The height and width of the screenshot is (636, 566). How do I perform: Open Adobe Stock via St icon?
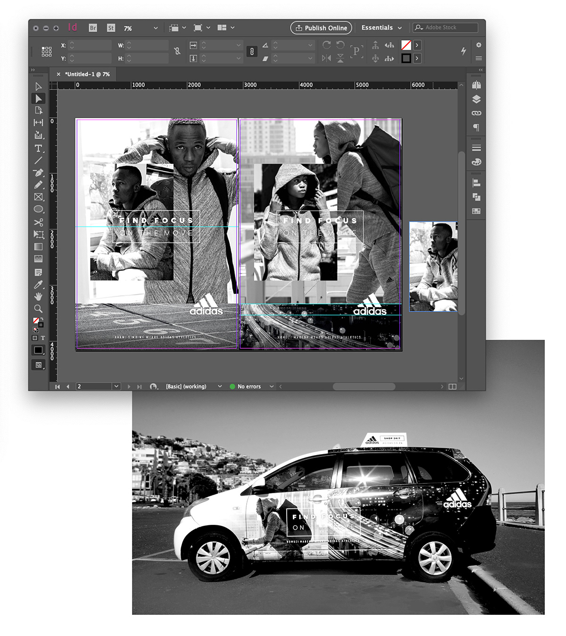pyautogui.click(x=111, y=28)
